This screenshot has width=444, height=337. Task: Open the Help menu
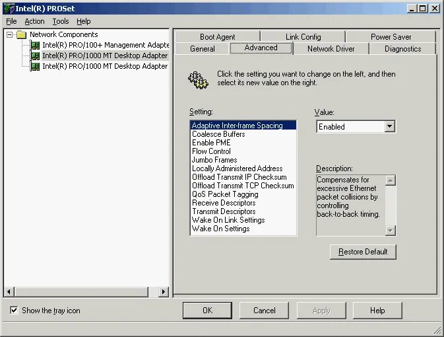(x=84, y=21)
